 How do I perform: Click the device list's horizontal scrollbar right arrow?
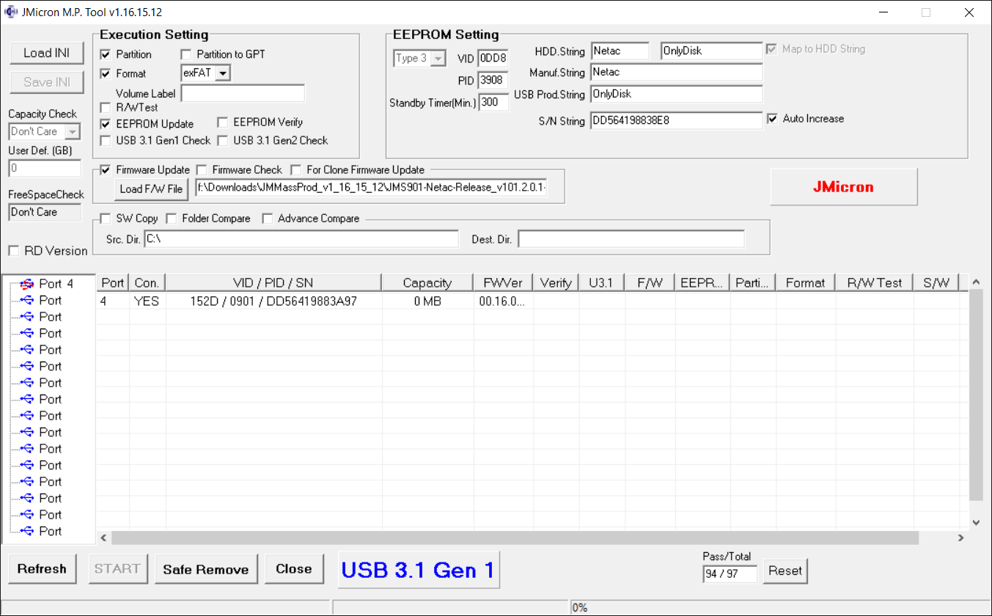coord(960,538)
